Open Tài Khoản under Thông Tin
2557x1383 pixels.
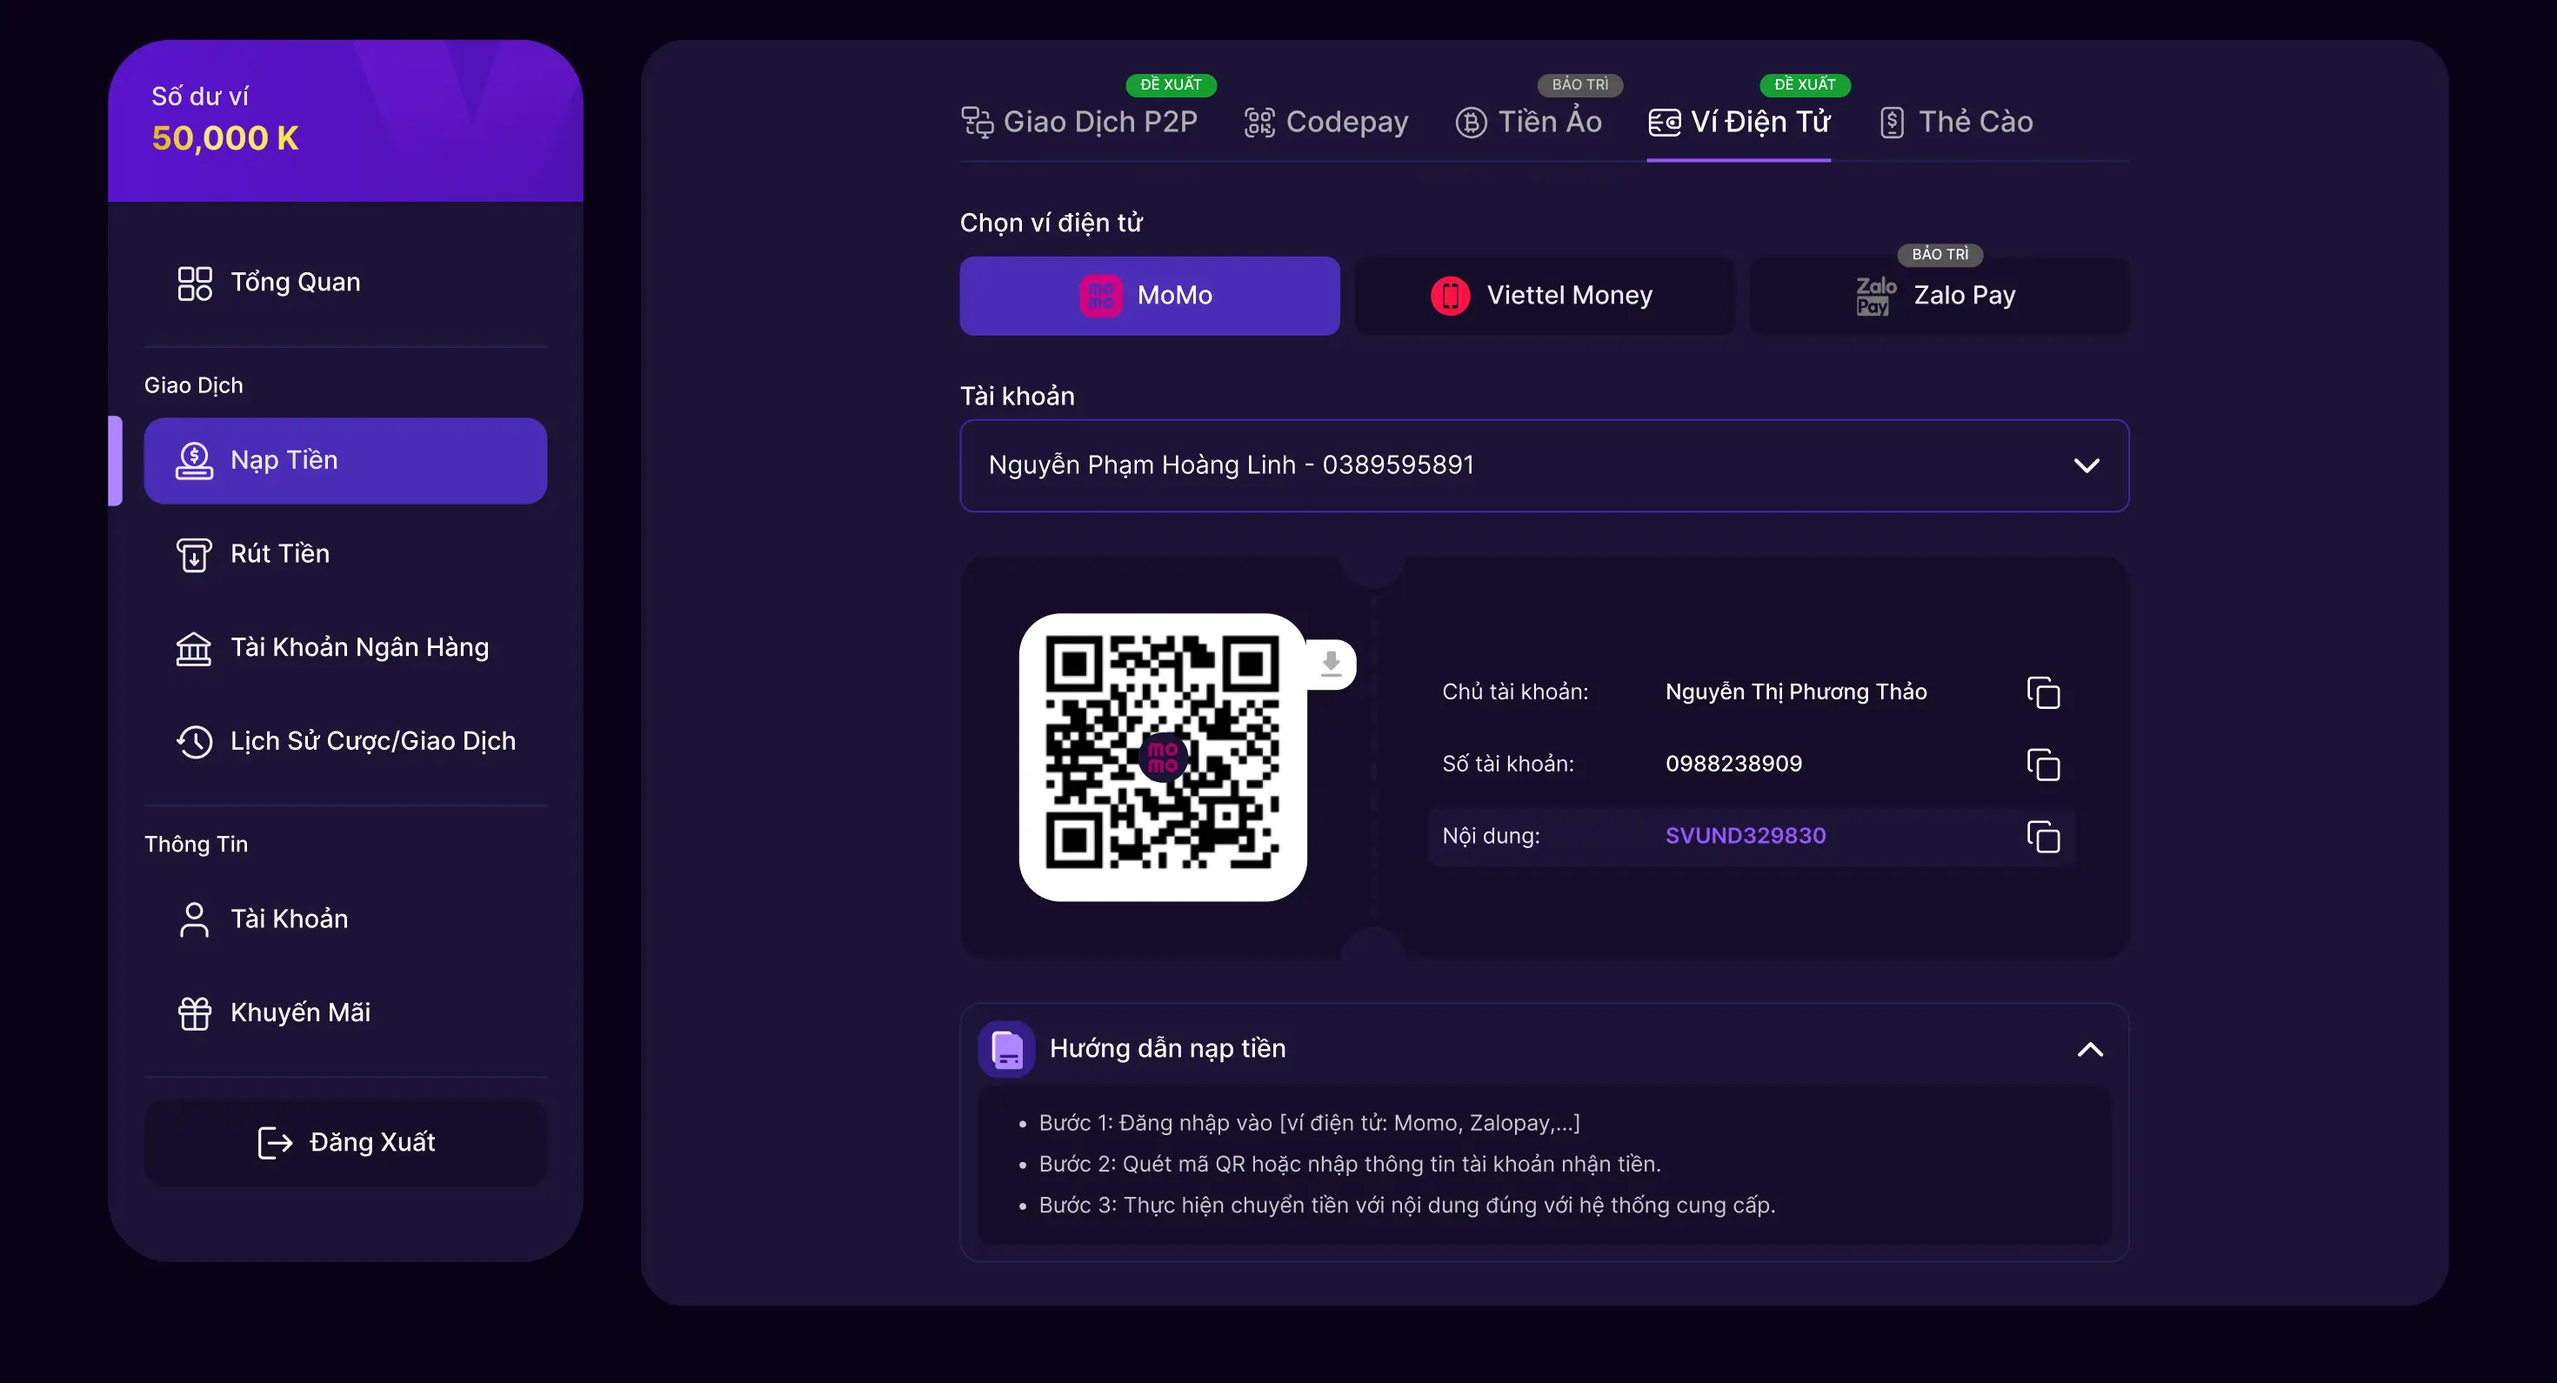(x=345, y=919)
